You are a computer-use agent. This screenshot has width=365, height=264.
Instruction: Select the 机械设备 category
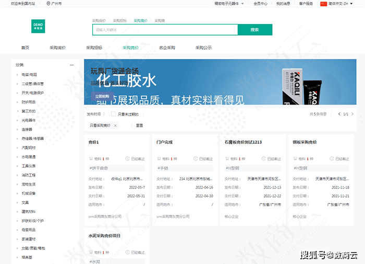28,193
